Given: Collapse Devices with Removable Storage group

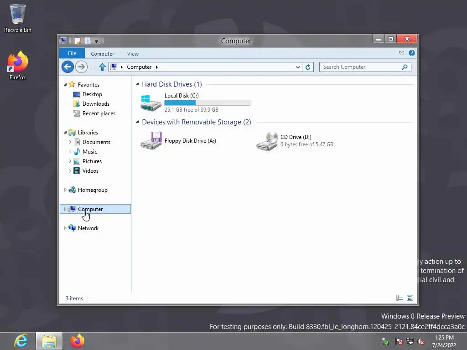Looking at the screenshot, I should tap(137, 122).
